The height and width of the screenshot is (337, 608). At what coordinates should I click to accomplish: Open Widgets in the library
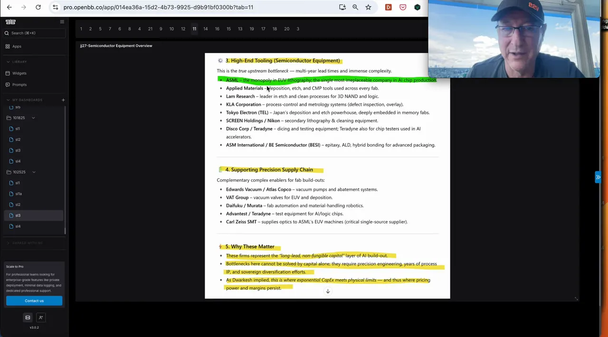[x=19, y=73]
